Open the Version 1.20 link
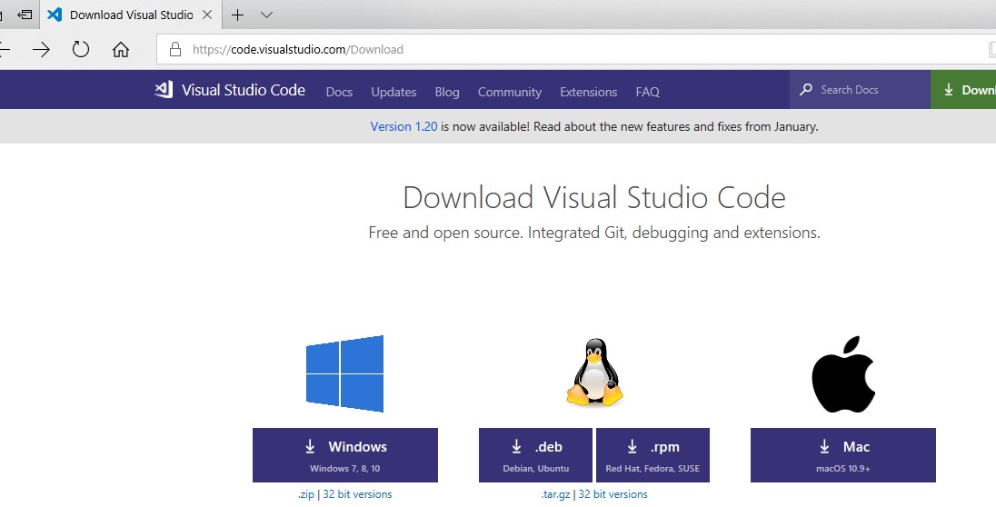 pyautogui.click(x=404, y=126)
